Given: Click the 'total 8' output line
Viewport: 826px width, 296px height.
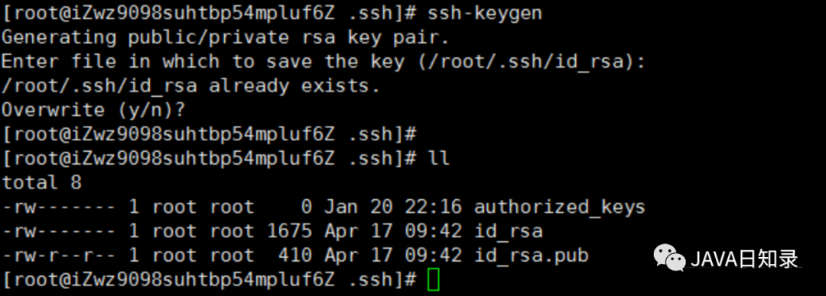Looking at the screenshot, I should 42,183.
